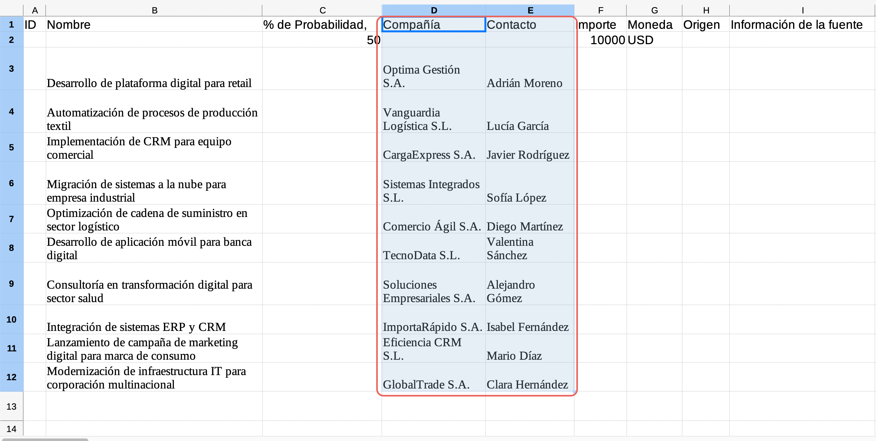Click column B header
The width and height of the screenshot is (876, 441).
click(x=154, y=10)
